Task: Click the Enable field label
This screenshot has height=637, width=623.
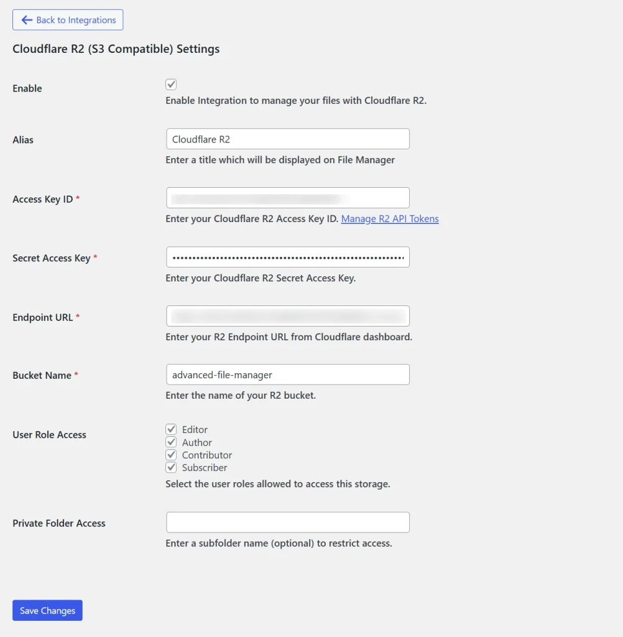Action: pos(27,88)
